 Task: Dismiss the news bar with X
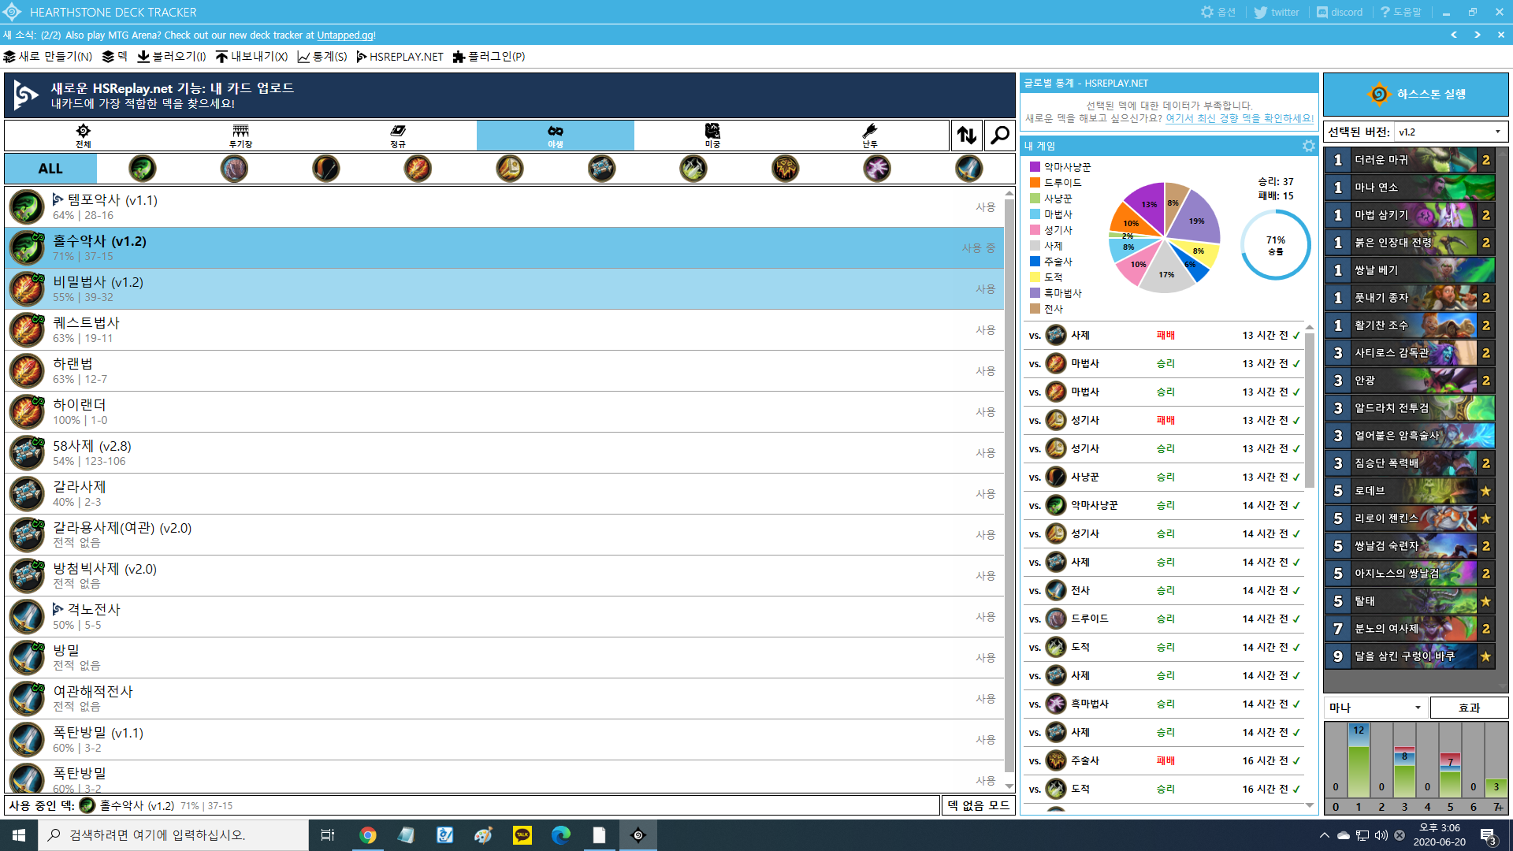pos(1500,35)
